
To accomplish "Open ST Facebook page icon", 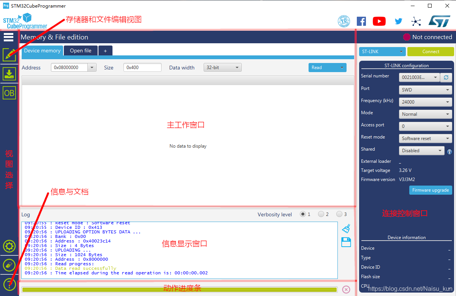I will tap(361, 21).
